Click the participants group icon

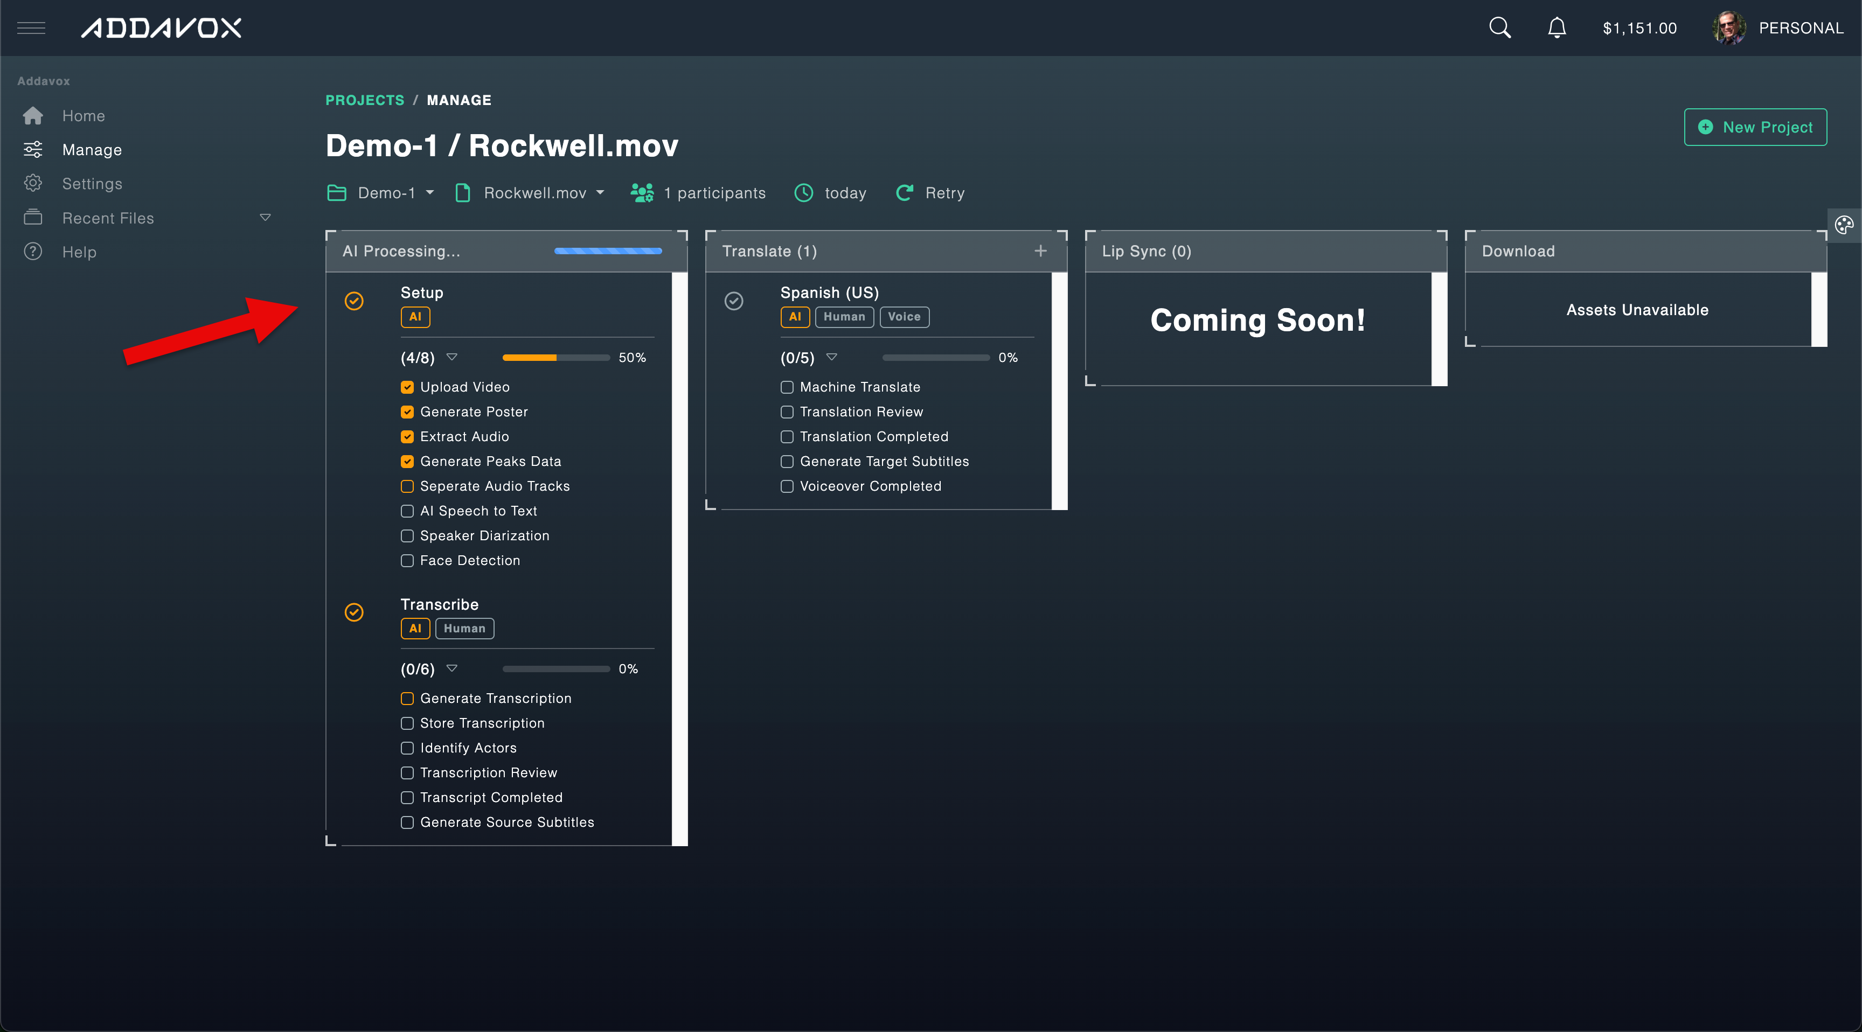pyautogui.click(x=642, y=193)
